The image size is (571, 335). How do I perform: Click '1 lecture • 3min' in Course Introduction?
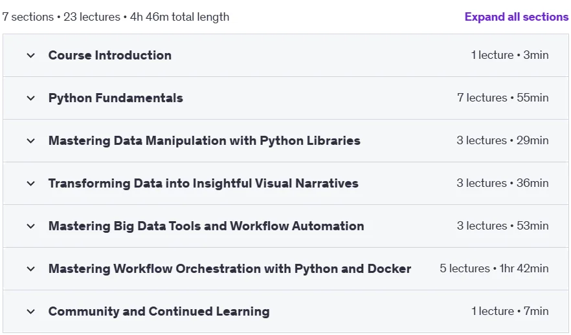510,55
